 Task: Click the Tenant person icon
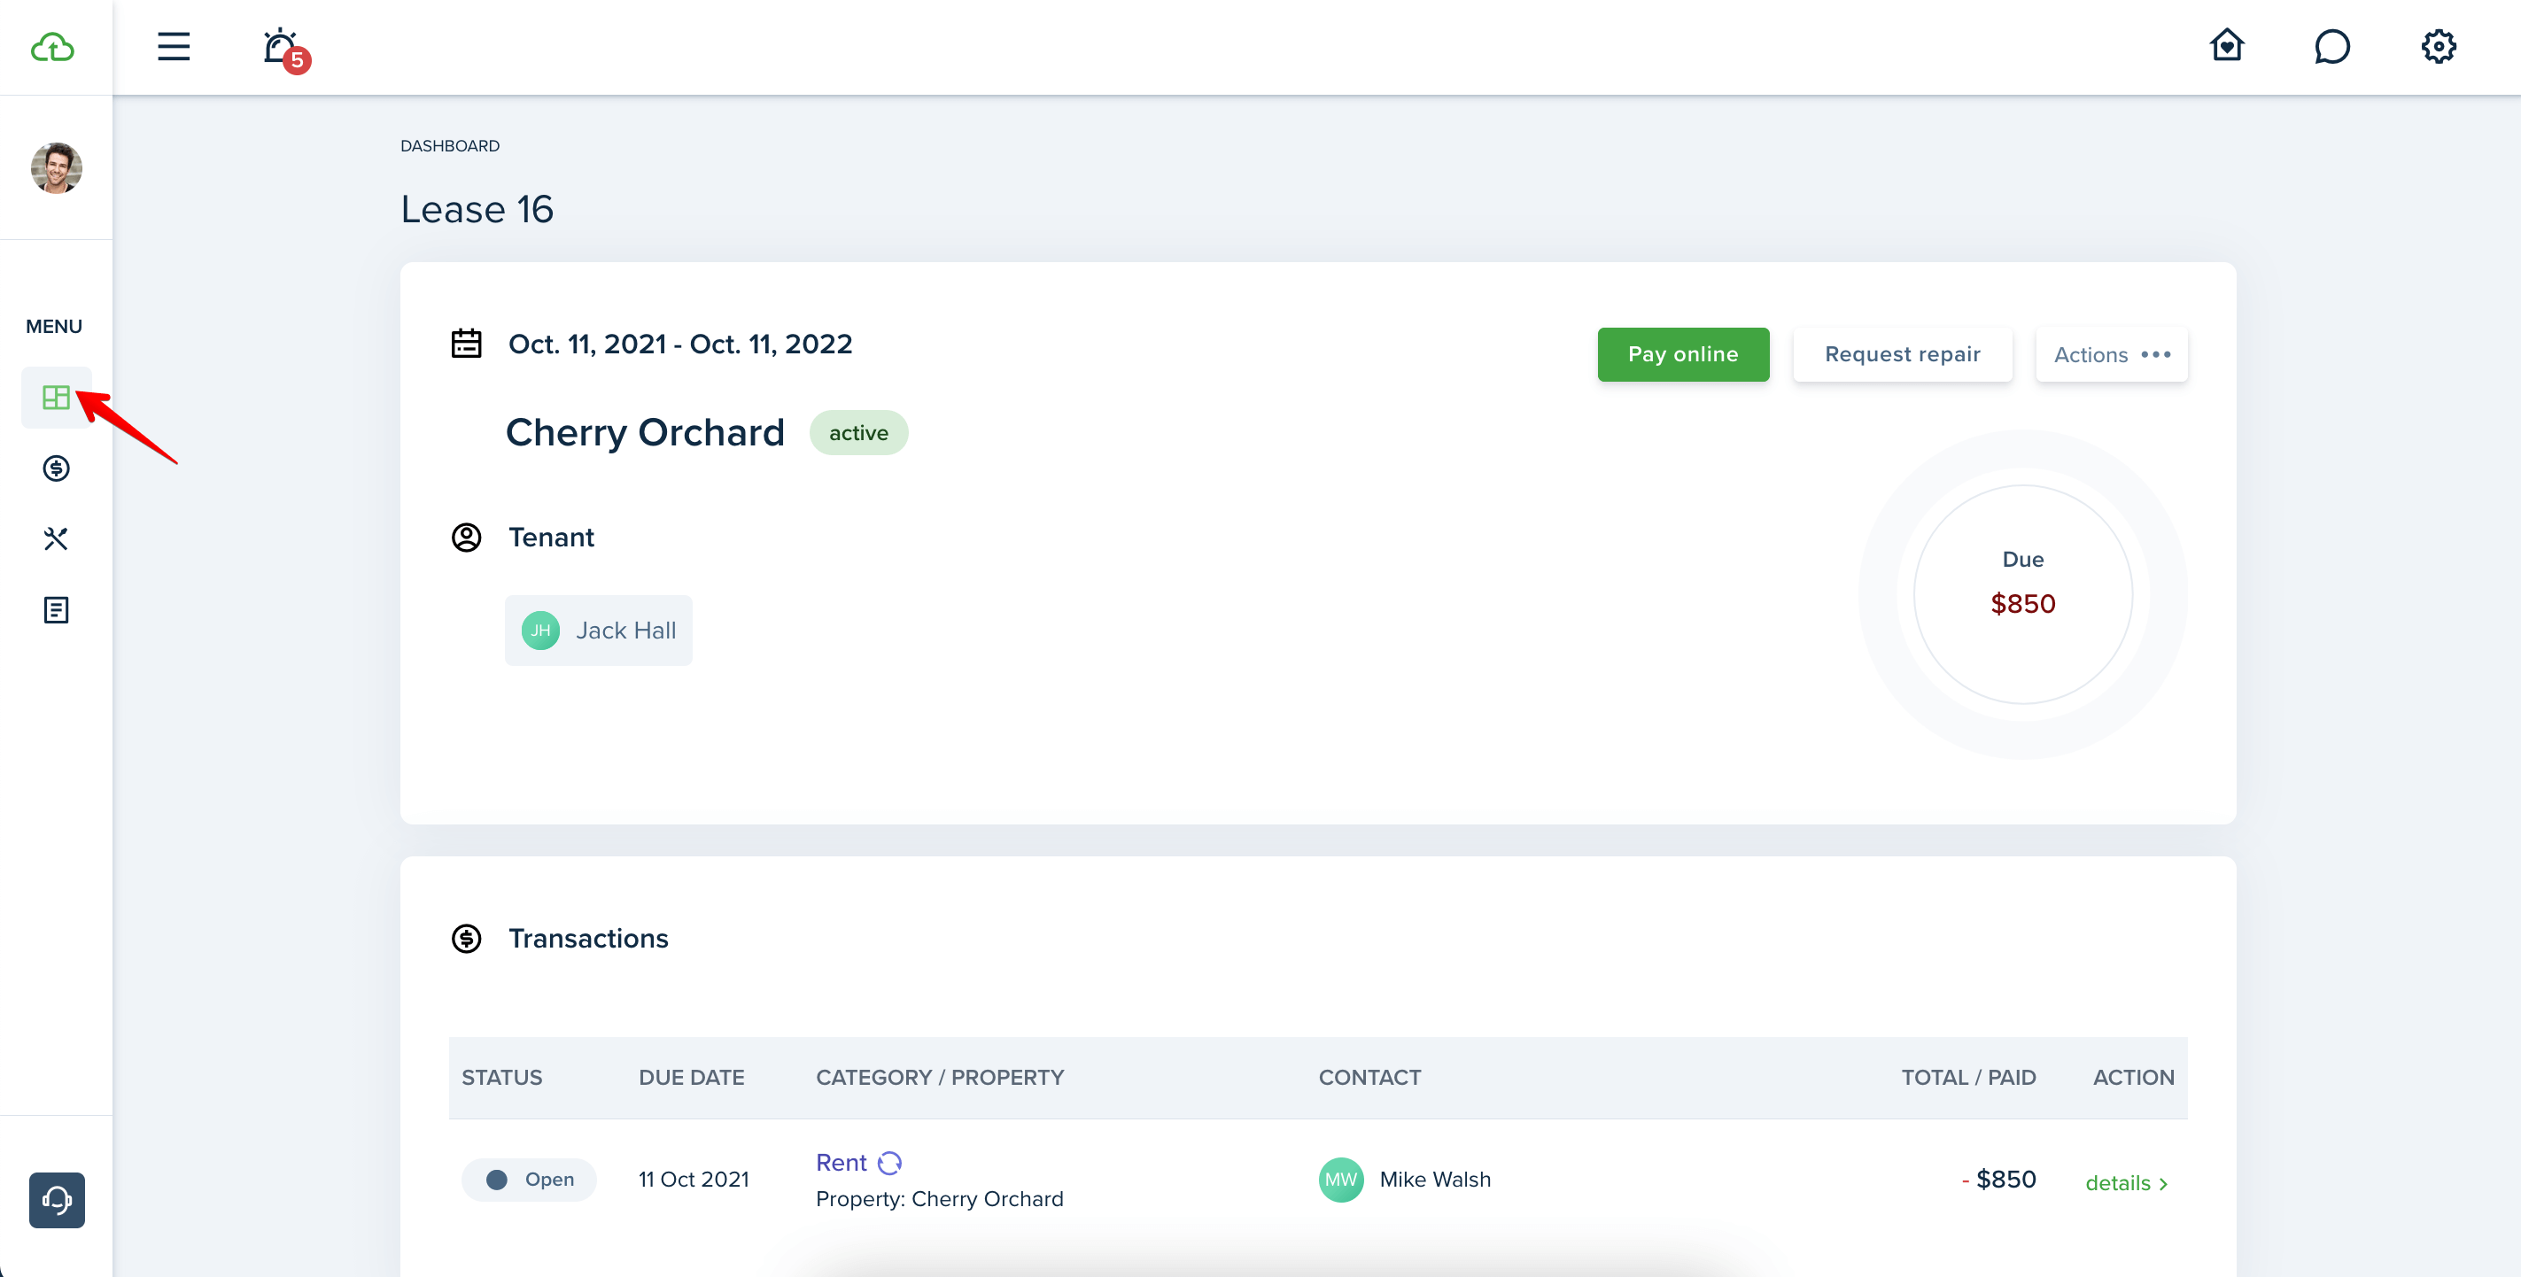pos(466,538)
